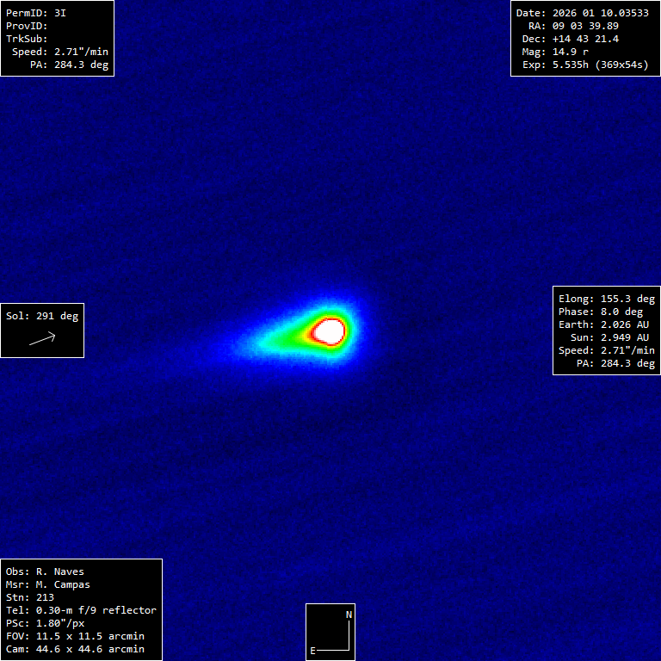This screenshot has height=661, width=661.
Task: Click the FOV: 11.5 x 11.5 arcmin line
Action: (75, 636)
